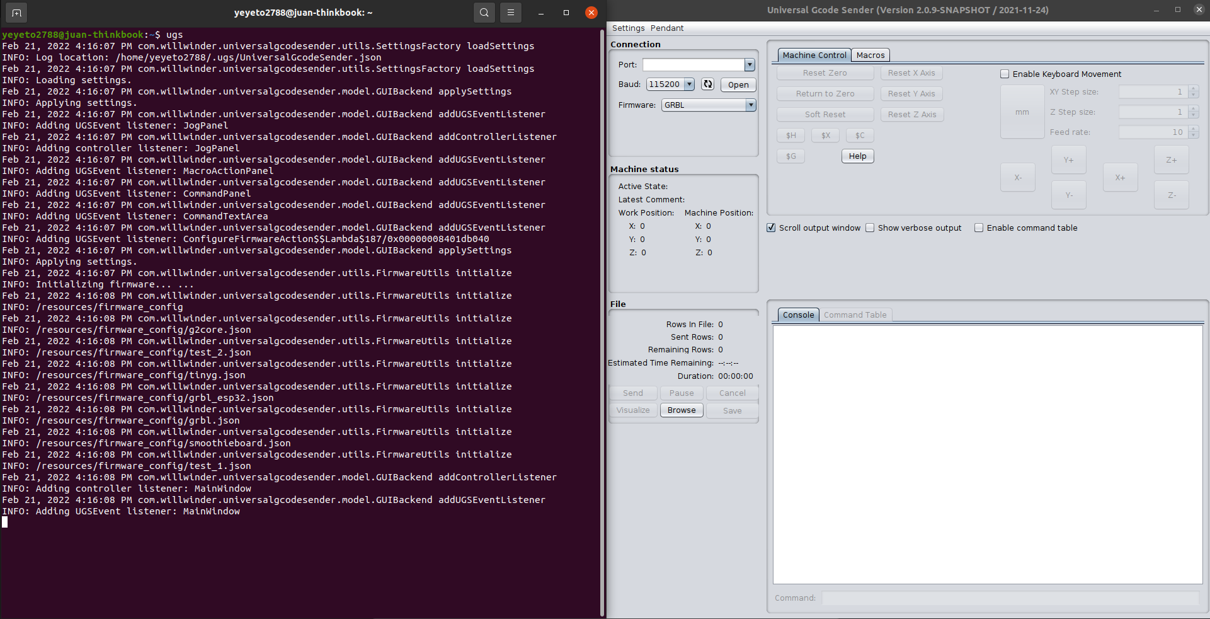The image size is (1210, 619).
Task: Close Universal Gcode Sender window
Action: (1199, 10)
